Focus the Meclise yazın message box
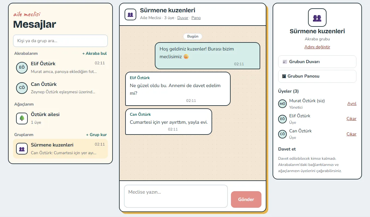Viewport: 370px width, 217px height. coord(176,196)
